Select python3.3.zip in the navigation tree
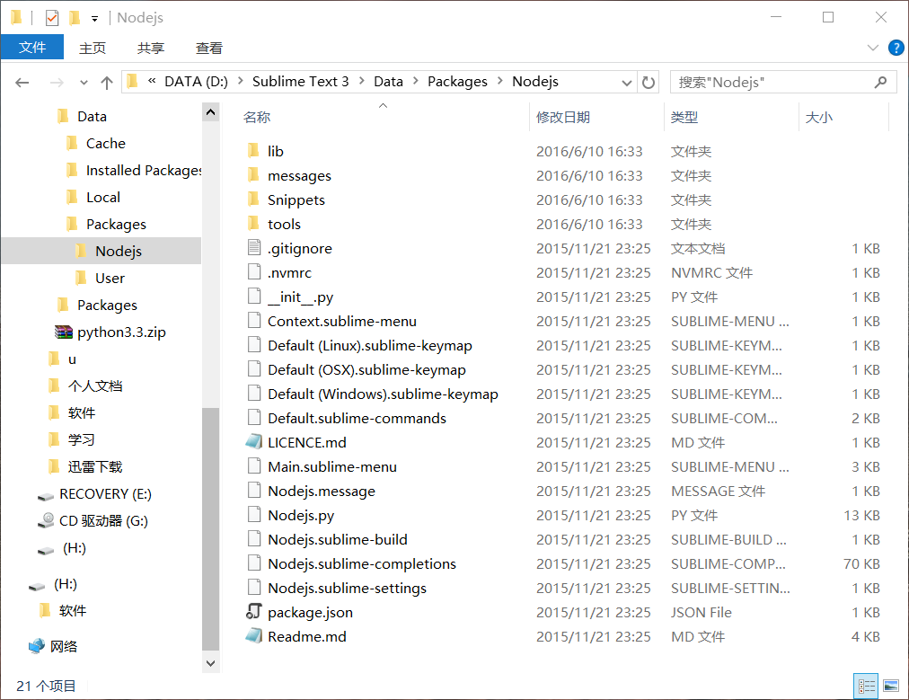 pos(121,332)
